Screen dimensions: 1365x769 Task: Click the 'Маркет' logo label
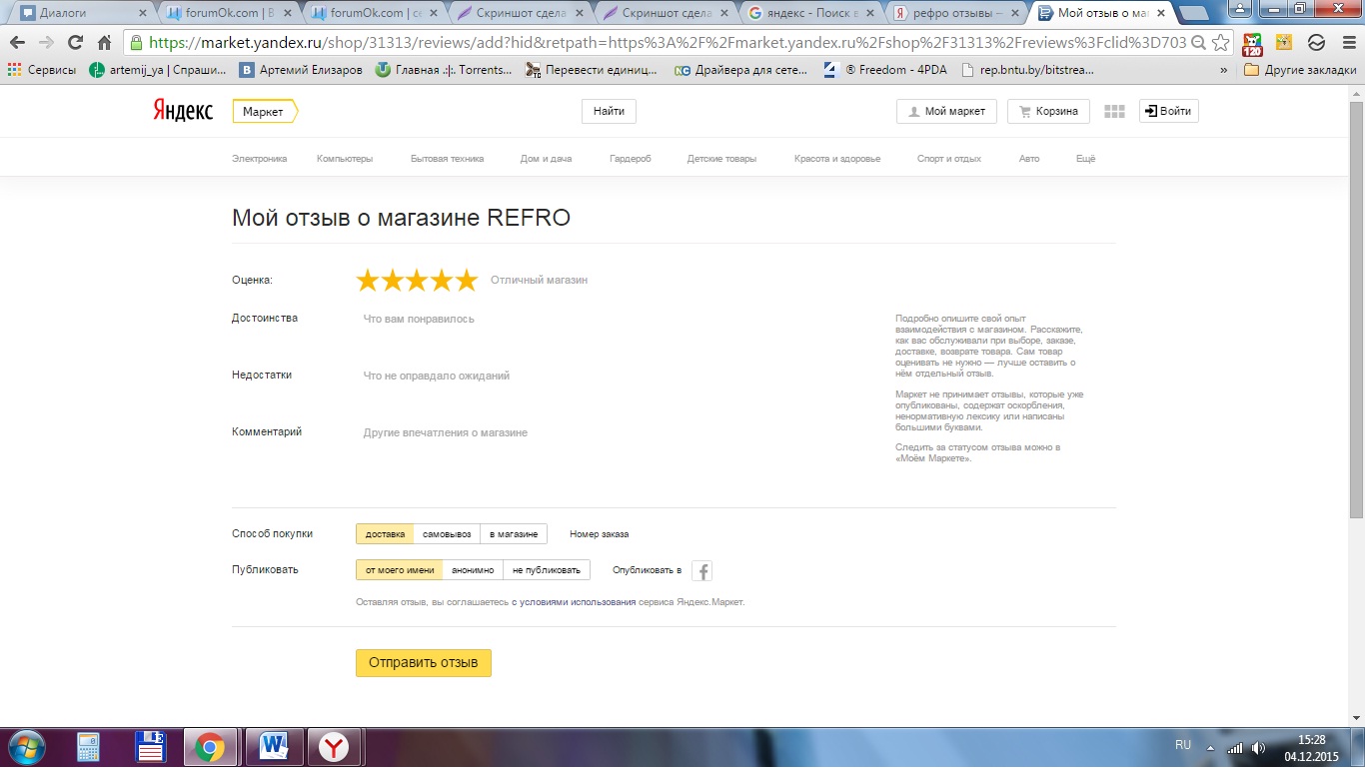click(x=265, y=112)
